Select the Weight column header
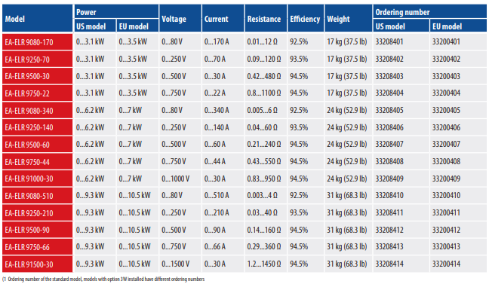Screen dimensions: 489x290 349,19
